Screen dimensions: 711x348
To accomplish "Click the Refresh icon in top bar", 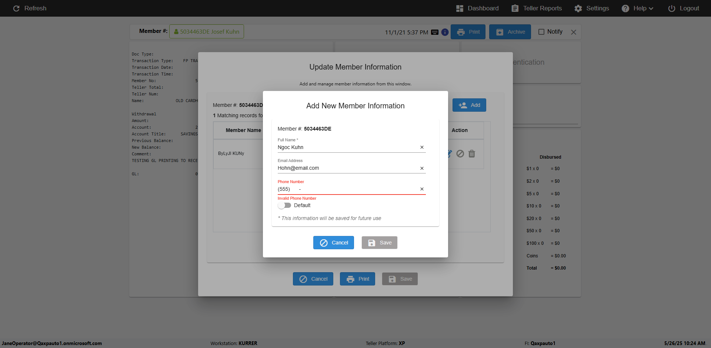I will coord(16,8).
